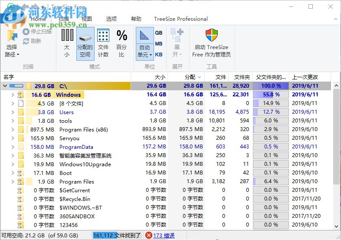Expand the Program Files (x86) node
The image size is (341, 240).
tap(13, 129)
